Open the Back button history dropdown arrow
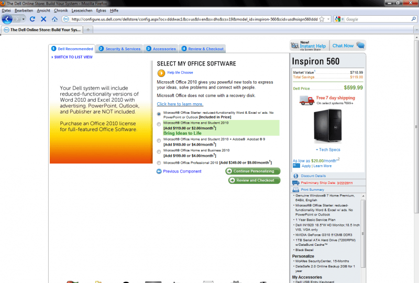The height and width of the screenshot is (283, 419). pyautogui.click(x=23, y=19)
